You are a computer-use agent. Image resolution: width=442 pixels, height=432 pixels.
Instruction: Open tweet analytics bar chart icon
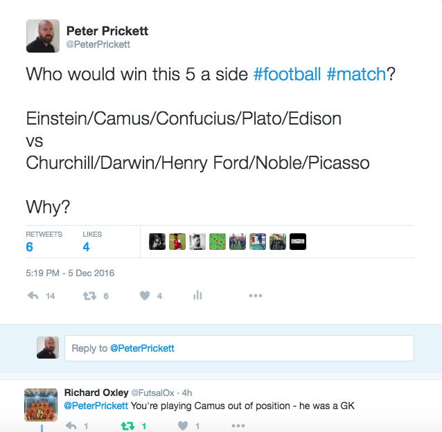point(197,296)
